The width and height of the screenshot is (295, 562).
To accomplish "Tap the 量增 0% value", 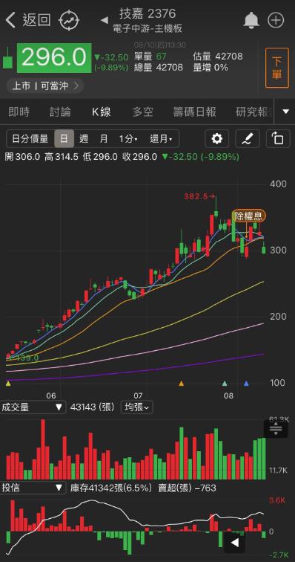I will 211,68.
